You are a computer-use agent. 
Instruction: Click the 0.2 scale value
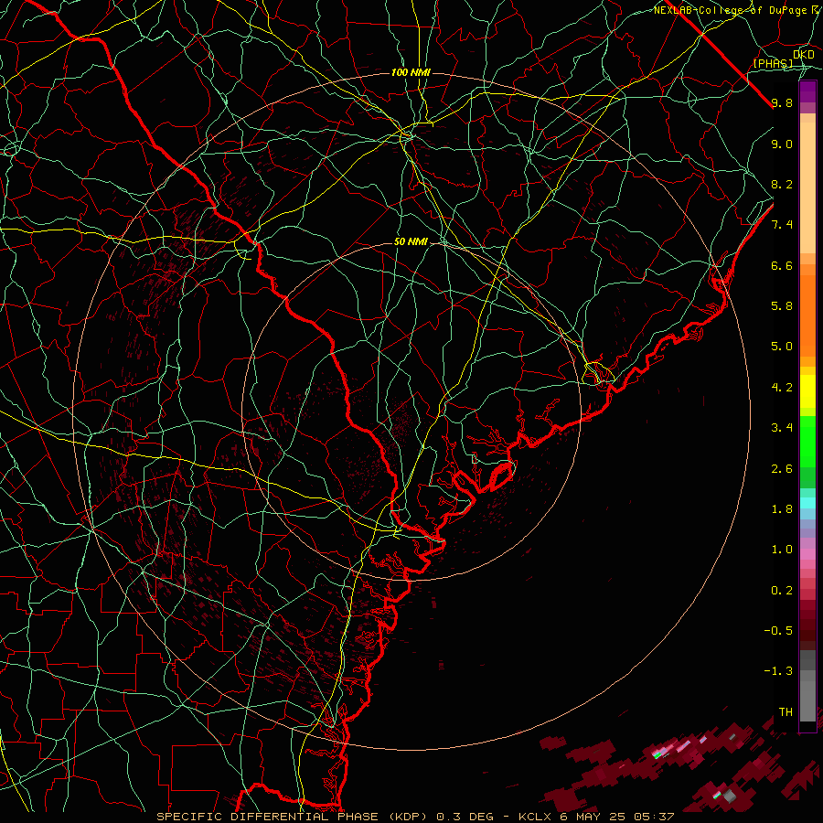782,591
